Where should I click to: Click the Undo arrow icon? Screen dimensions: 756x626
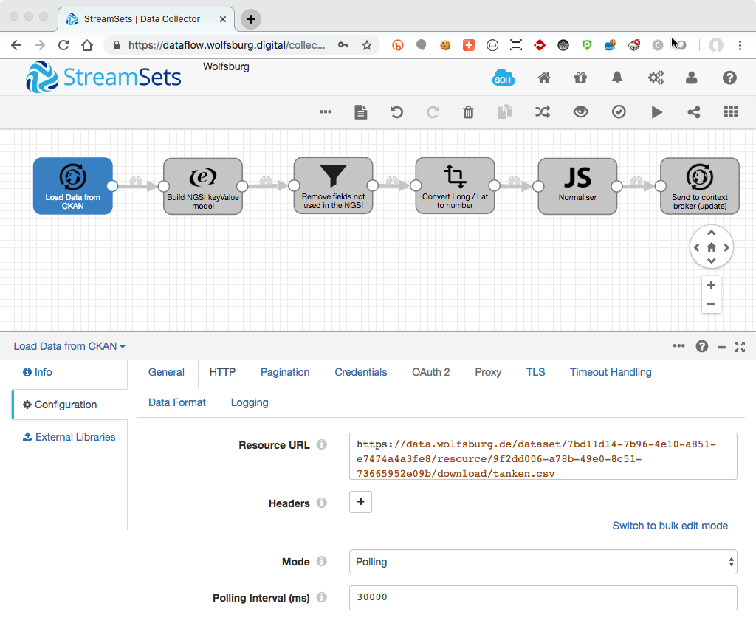click(396, 112)
